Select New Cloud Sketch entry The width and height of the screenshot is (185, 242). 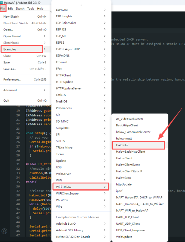point(25,23)
